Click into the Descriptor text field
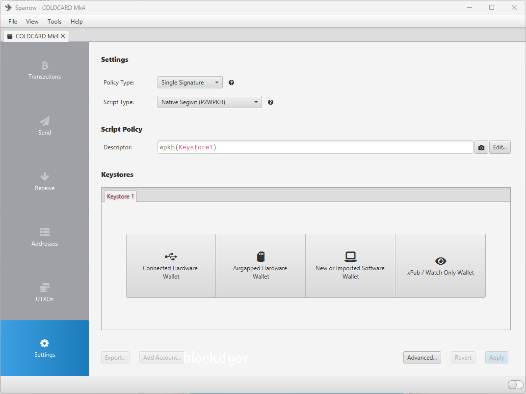 pyautogui.click(x=315, y=147)
